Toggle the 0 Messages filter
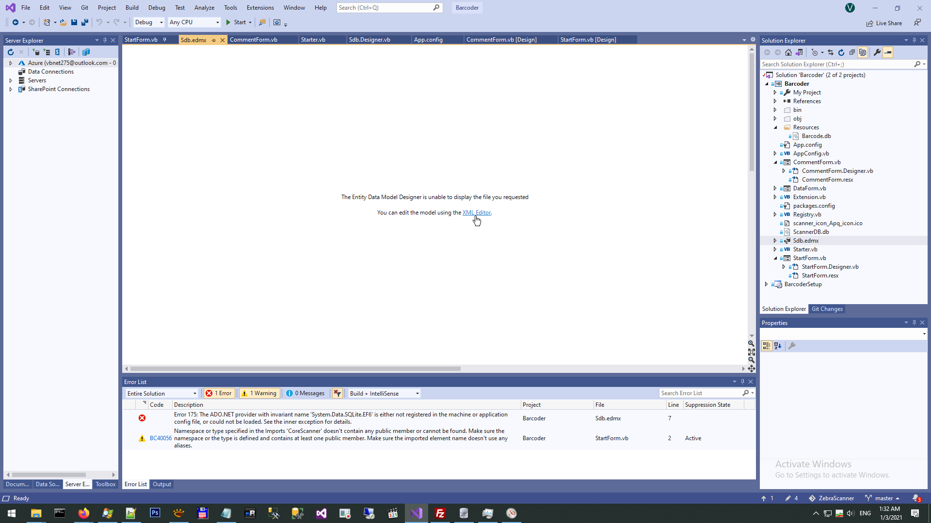931x523 pixels. point(305,393)
